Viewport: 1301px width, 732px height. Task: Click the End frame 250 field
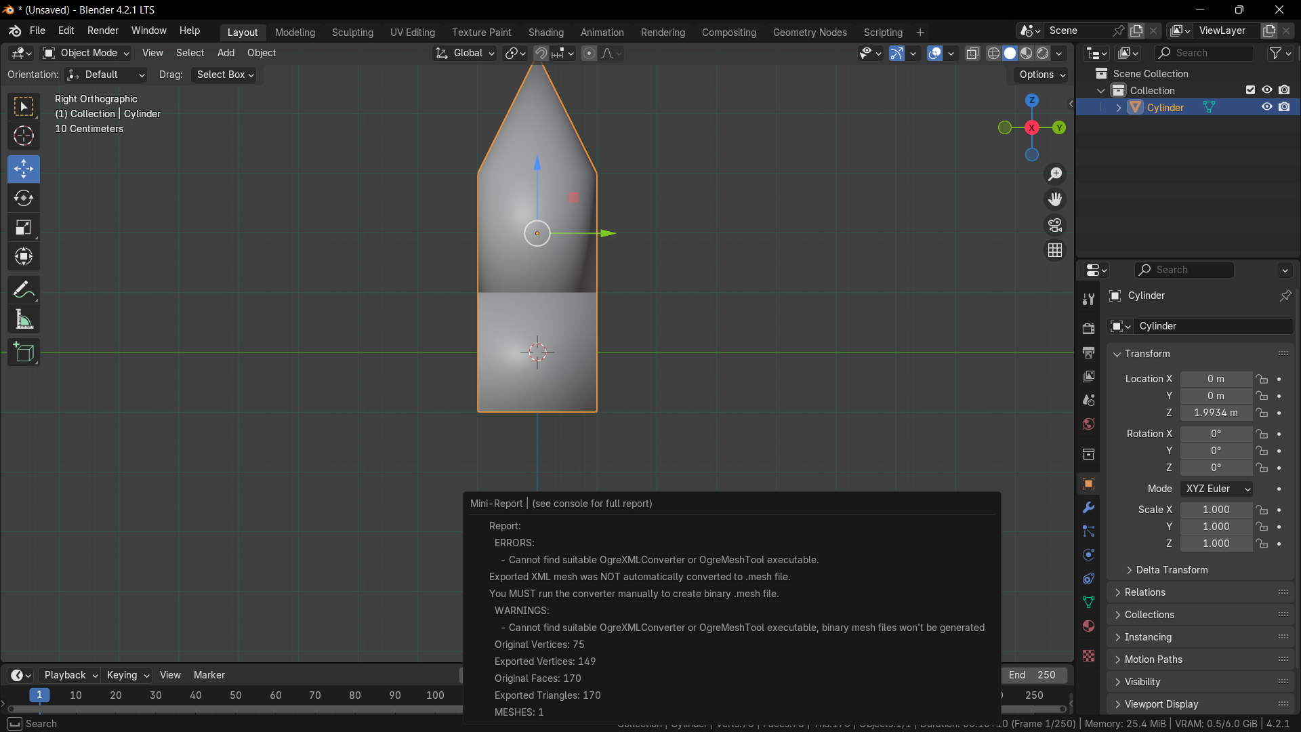coord(1033,675)
